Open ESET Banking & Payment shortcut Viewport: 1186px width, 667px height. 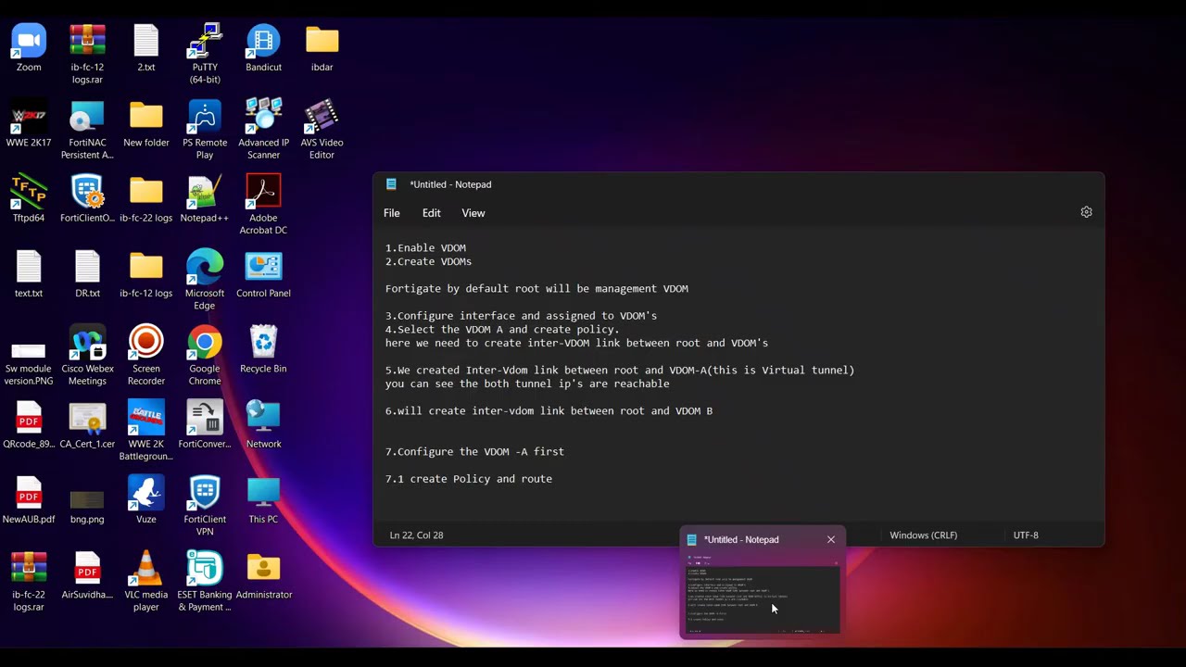(205, 582)
